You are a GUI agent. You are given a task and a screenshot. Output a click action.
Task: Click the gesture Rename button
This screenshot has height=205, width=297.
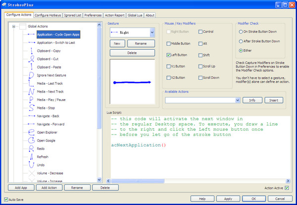point(141,43)
